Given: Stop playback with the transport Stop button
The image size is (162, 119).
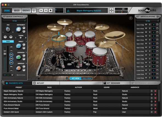Looking at the screenshot, I should [51, 10].
